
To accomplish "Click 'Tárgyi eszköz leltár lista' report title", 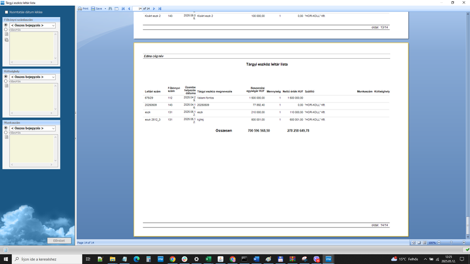I will (267, 65).
